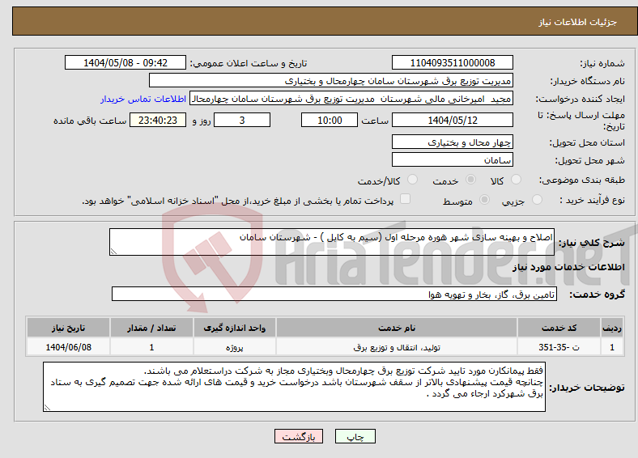Select the متوسط purchase type radio
The width and height of the screenshot is (638, 458).
[x=484, y=199]
